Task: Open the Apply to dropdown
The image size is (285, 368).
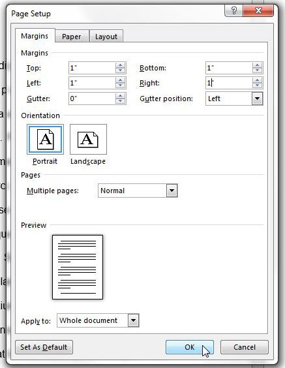Action: 134,320
